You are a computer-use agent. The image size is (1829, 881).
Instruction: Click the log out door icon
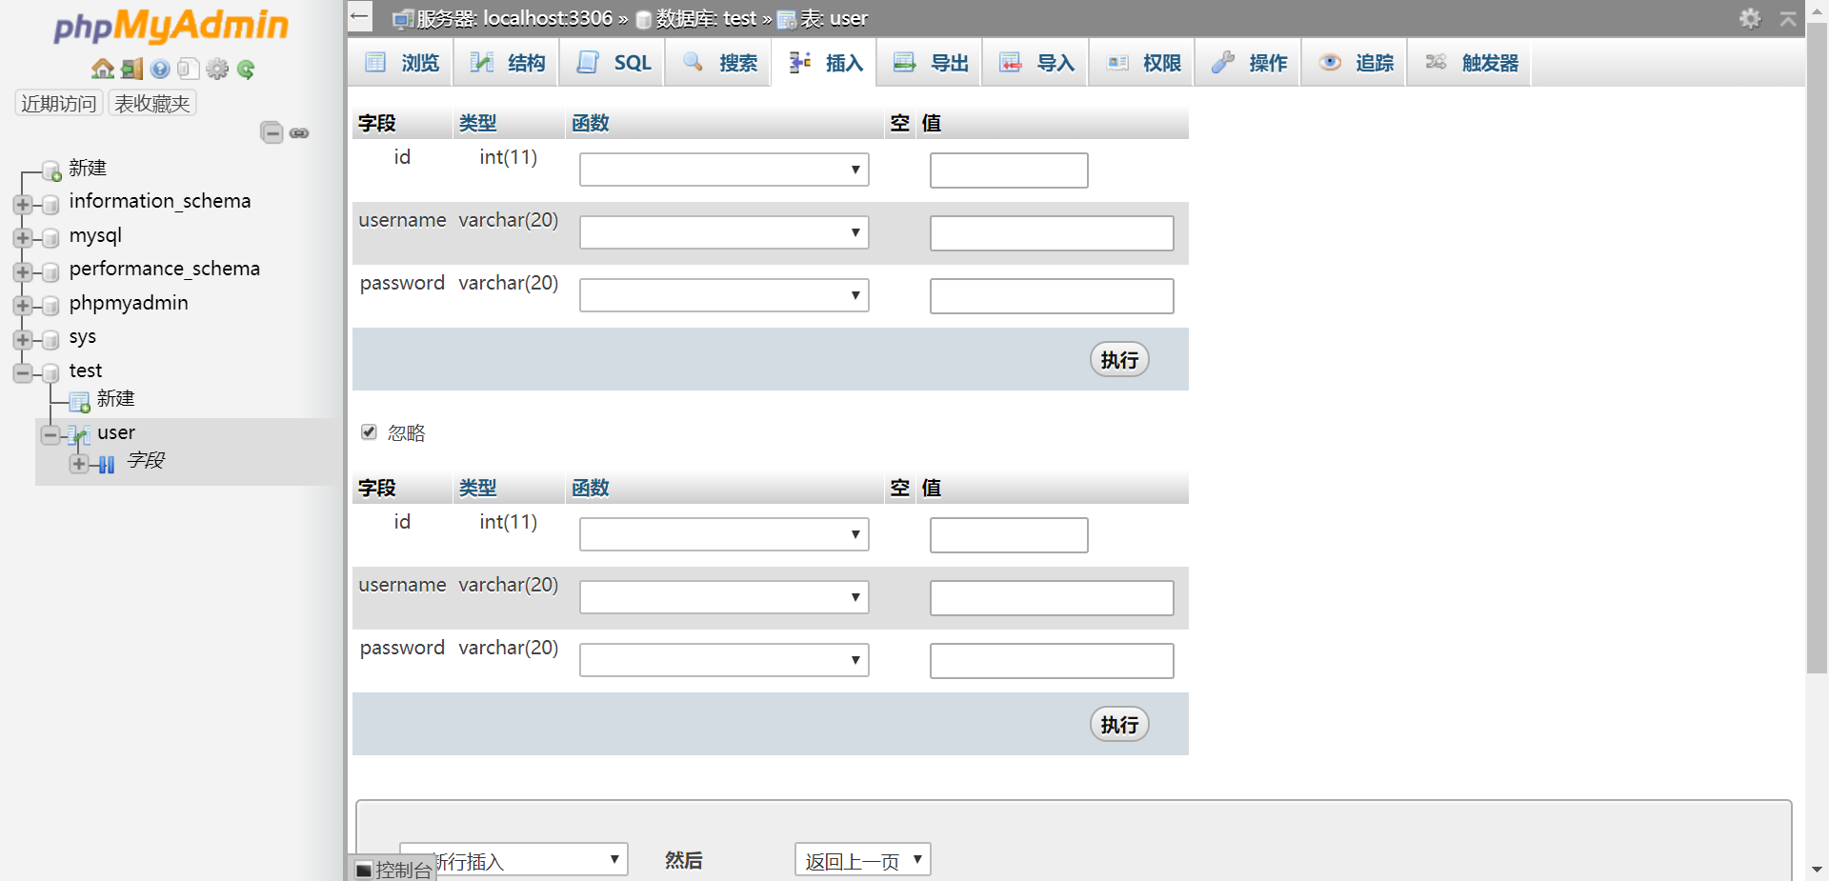point(132,69)
